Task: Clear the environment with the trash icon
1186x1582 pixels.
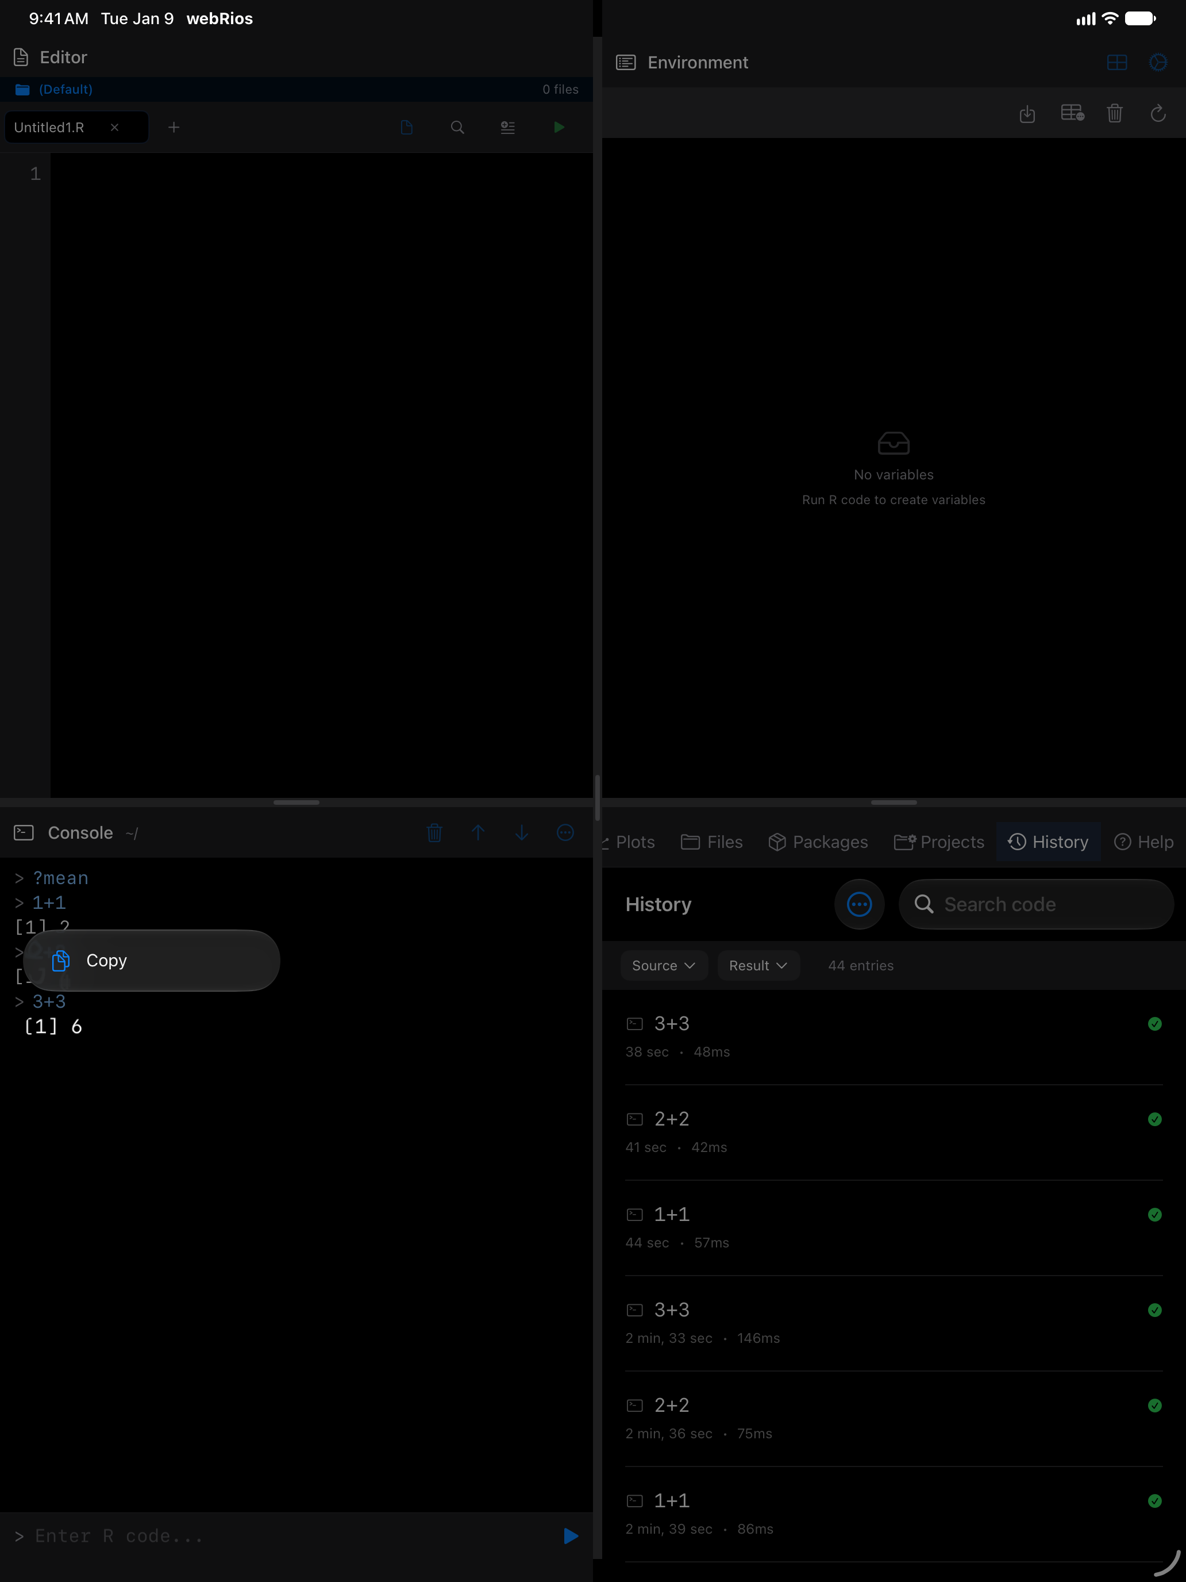Action: [x=1115, y=113]
